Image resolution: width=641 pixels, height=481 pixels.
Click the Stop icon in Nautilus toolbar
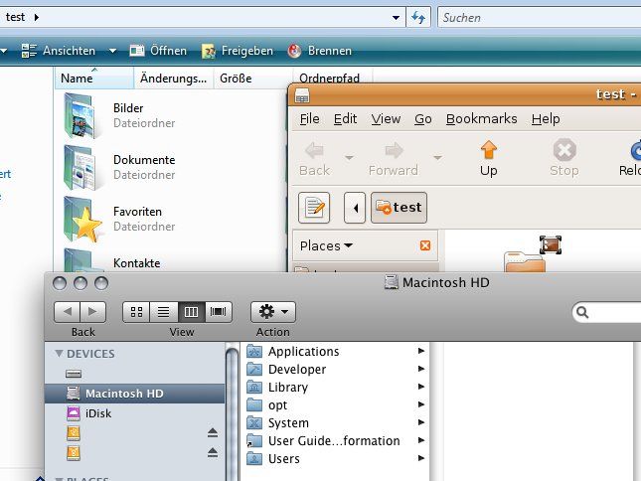tap(563, 157)
